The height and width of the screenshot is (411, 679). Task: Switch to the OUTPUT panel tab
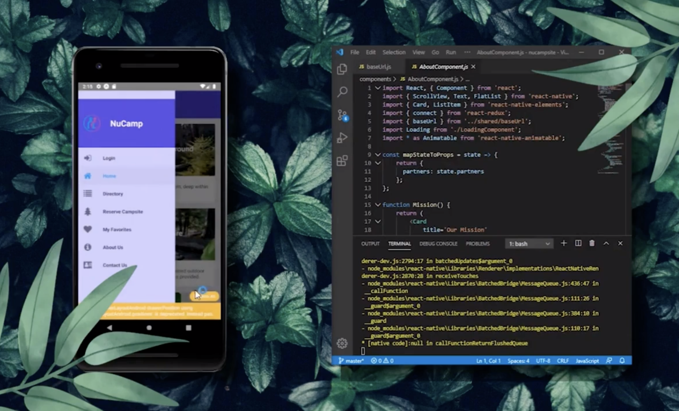pyautogui.click(x=370, y=244)
